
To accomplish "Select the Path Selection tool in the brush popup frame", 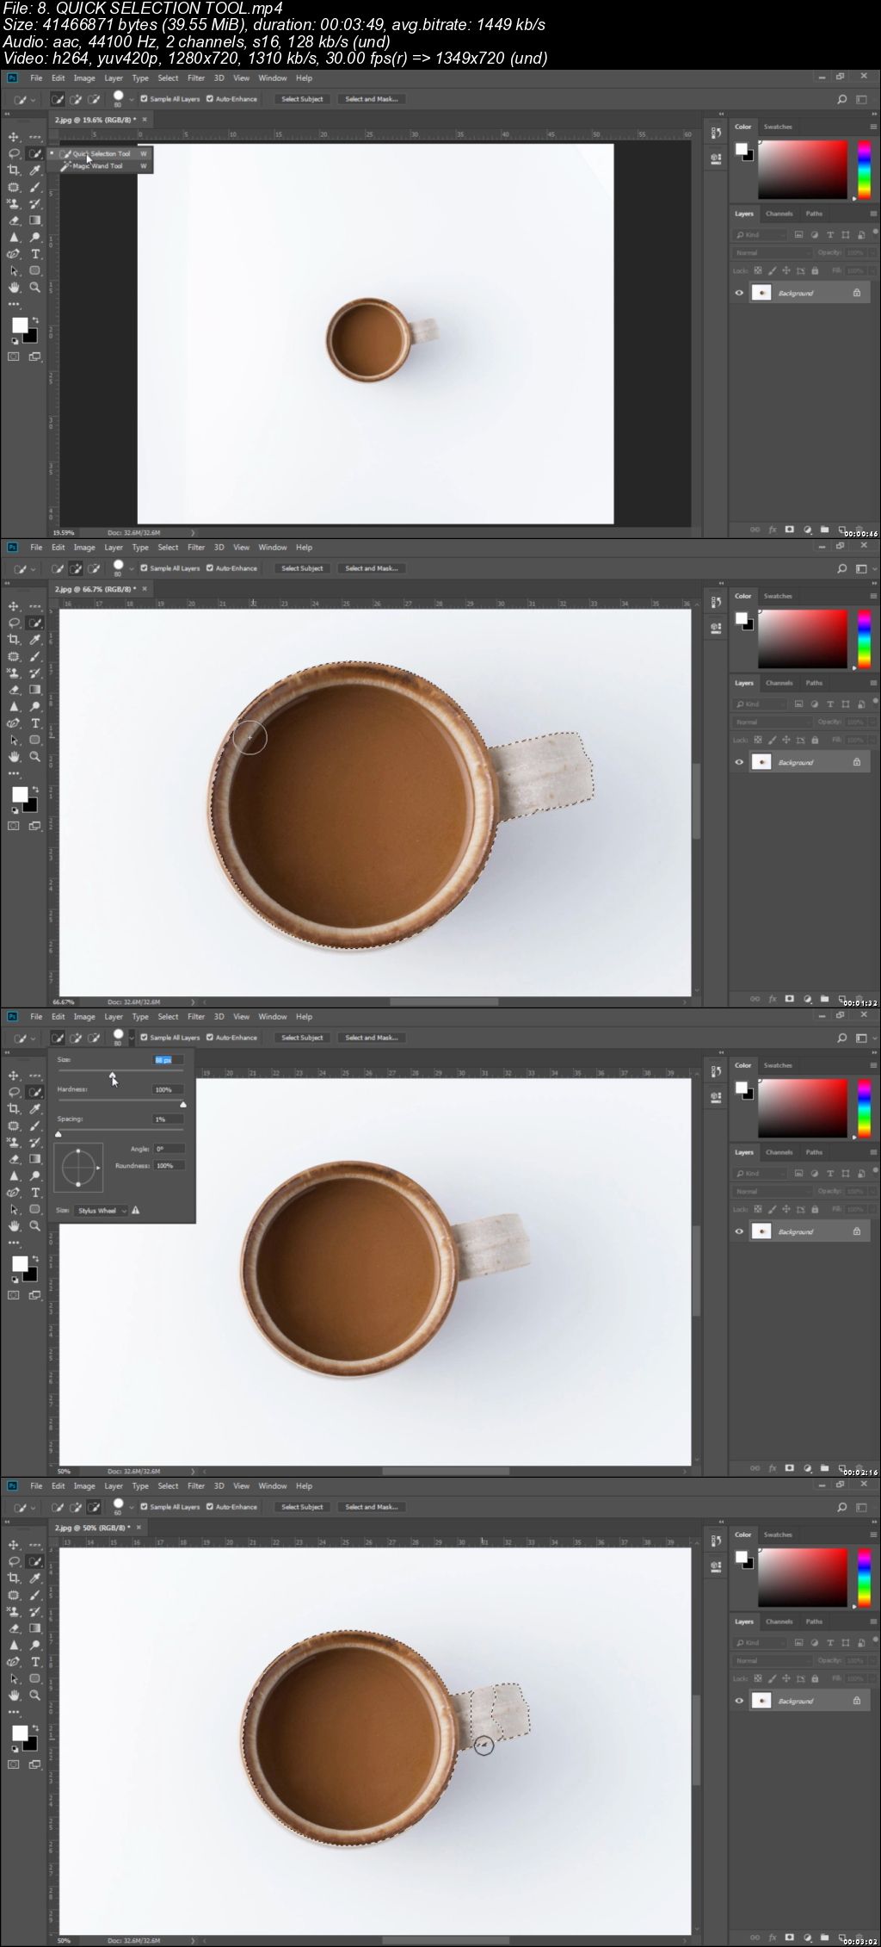I will pyautogui.click(x=14, y=1209).
